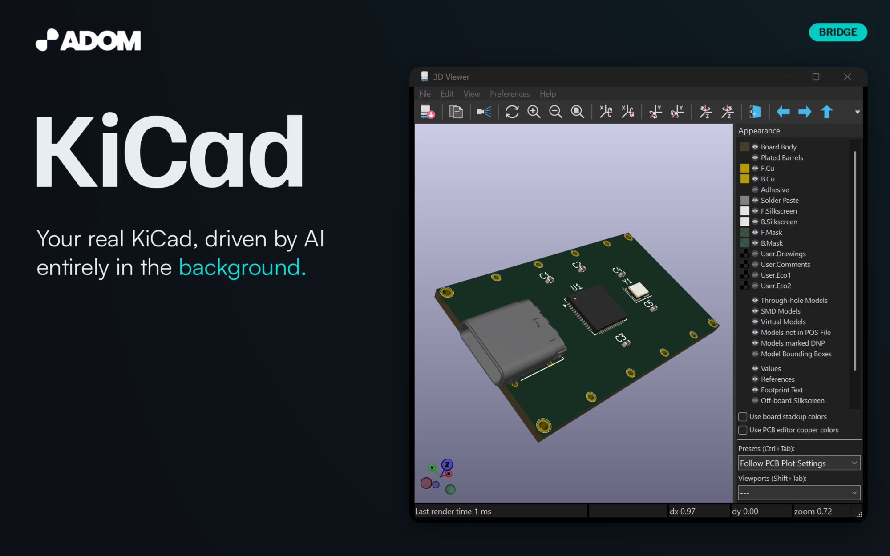Screen dimensions: 890x556
Task: Toggle Through-hole Models visibility eye
Action: point(755,300)
